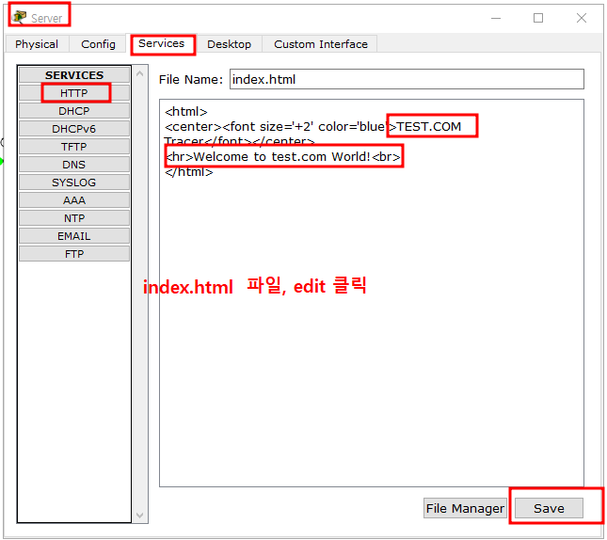Click services list scroll up arrow
The height and width of the screenshot is (540, 607).
coord(140,73)
